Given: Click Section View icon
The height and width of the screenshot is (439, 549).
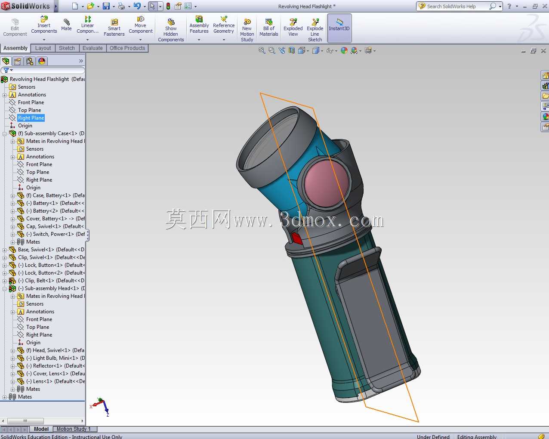Looking at the screenshot, I should (x=292, y=50).
